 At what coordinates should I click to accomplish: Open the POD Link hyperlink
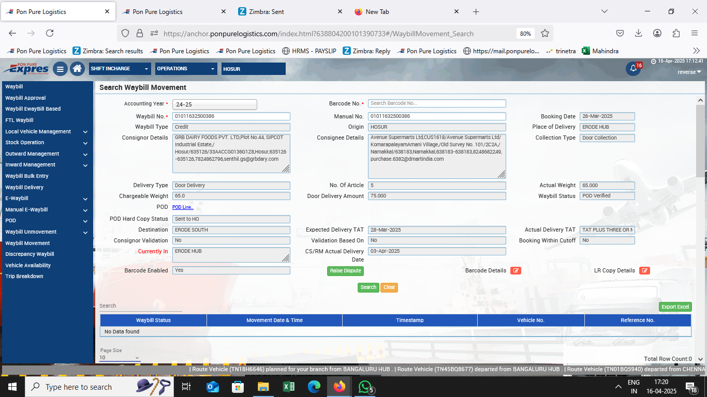pos(183,207)
